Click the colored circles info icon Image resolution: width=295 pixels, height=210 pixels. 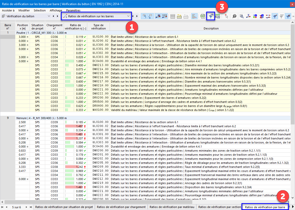pyautogui.click(x=255, y=17)
